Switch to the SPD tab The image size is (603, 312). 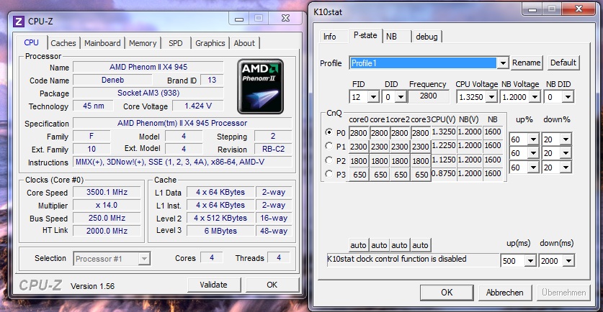175,43
